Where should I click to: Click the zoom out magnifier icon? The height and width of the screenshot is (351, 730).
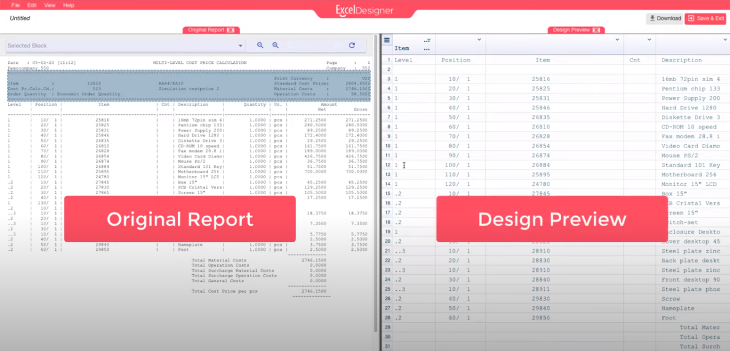pos(260,45)
